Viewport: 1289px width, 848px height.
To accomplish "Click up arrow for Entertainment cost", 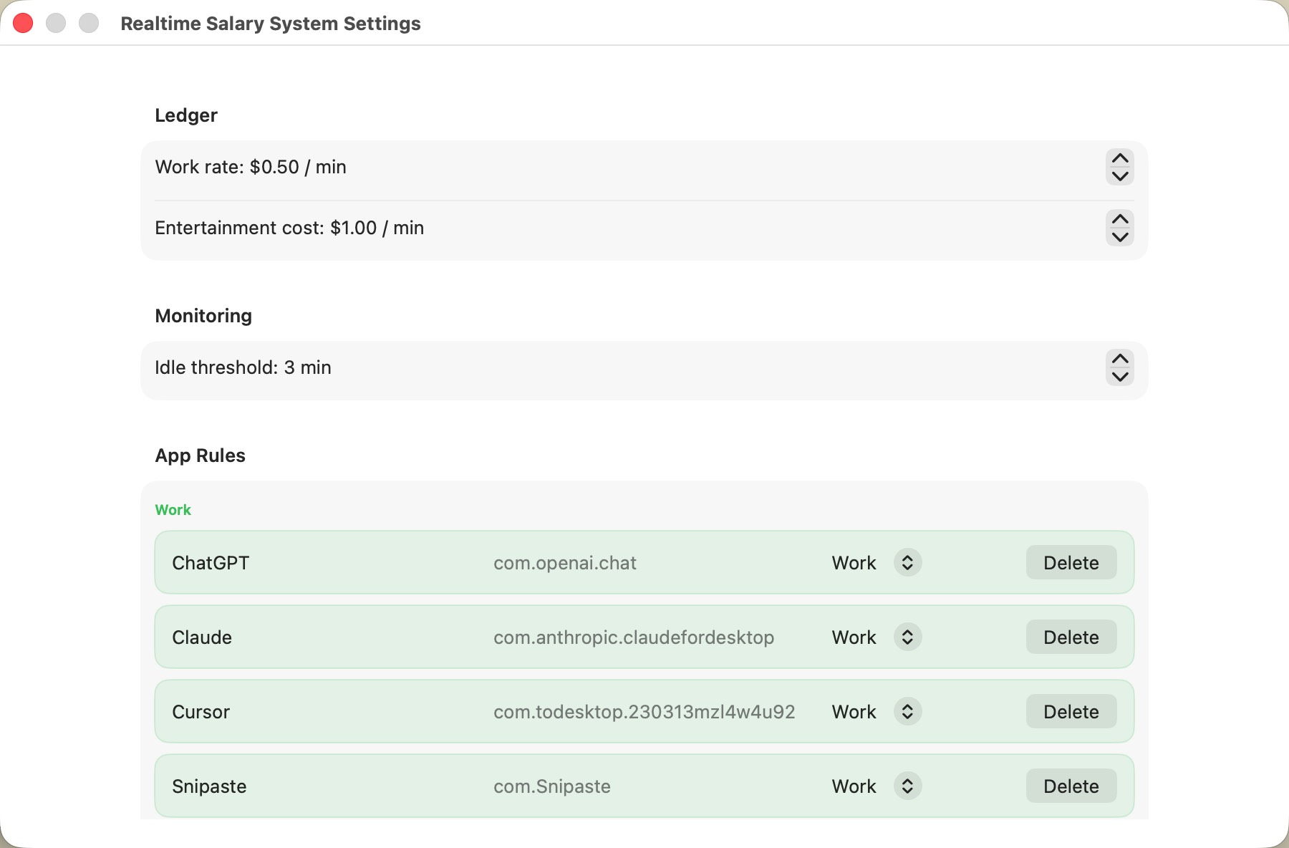I will click(1120, 219).
